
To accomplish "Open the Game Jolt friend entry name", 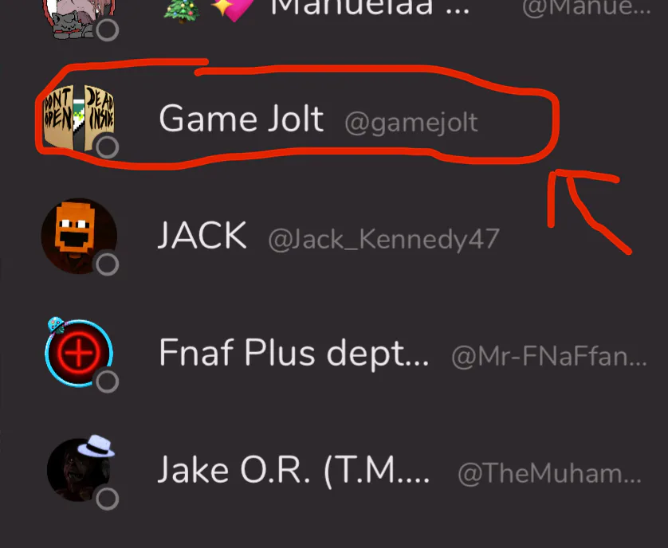I will coord(241,119).
